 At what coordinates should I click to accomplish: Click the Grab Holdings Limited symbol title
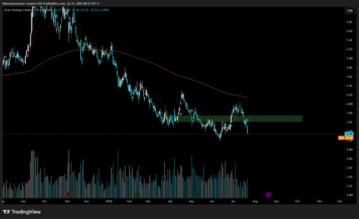[x=18, y=10]
